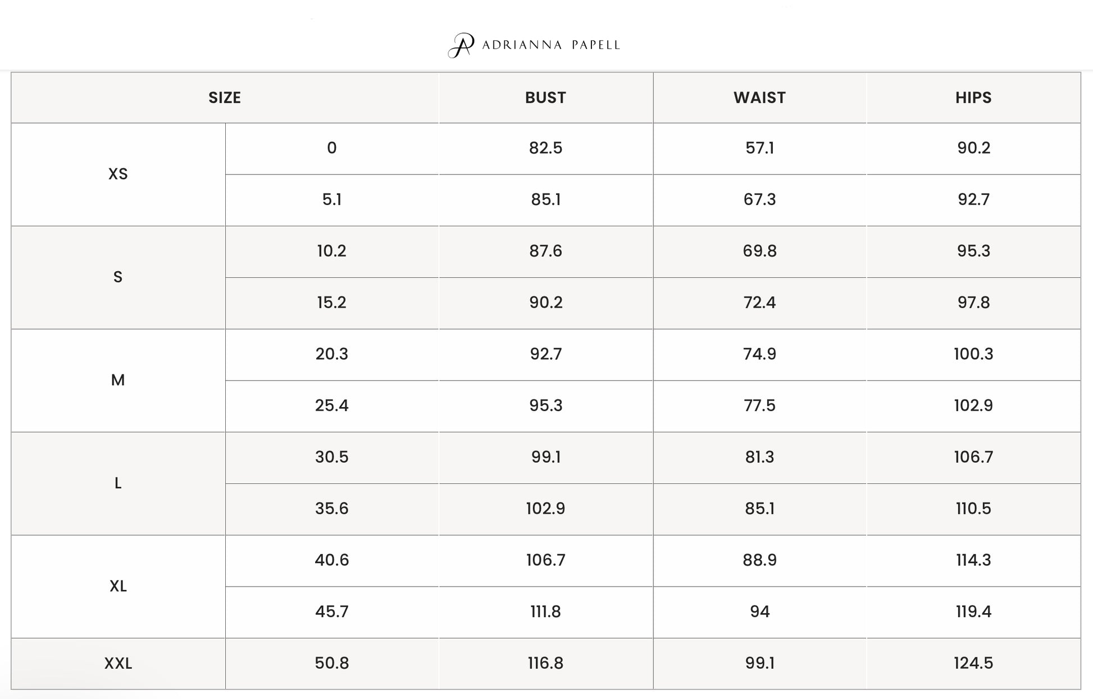This screenshot has width=1093, height=699.
Task: Select the SIZE column header
Action: pyautogui.click(x=225, y=98)
